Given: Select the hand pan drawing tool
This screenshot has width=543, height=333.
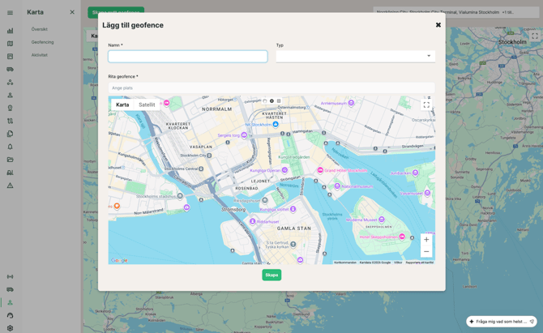Looking at the screenshot, I should (x=264, y=101).
